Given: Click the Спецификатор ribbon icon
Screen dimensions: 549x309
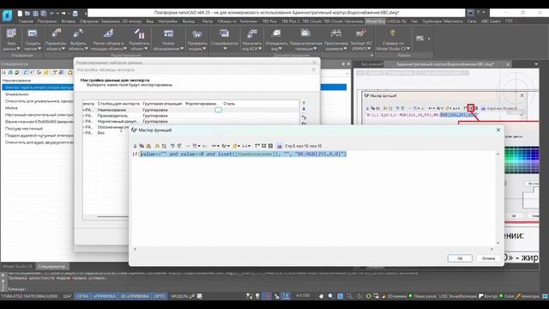Looking at the screenshot, I should coord(225,33).
